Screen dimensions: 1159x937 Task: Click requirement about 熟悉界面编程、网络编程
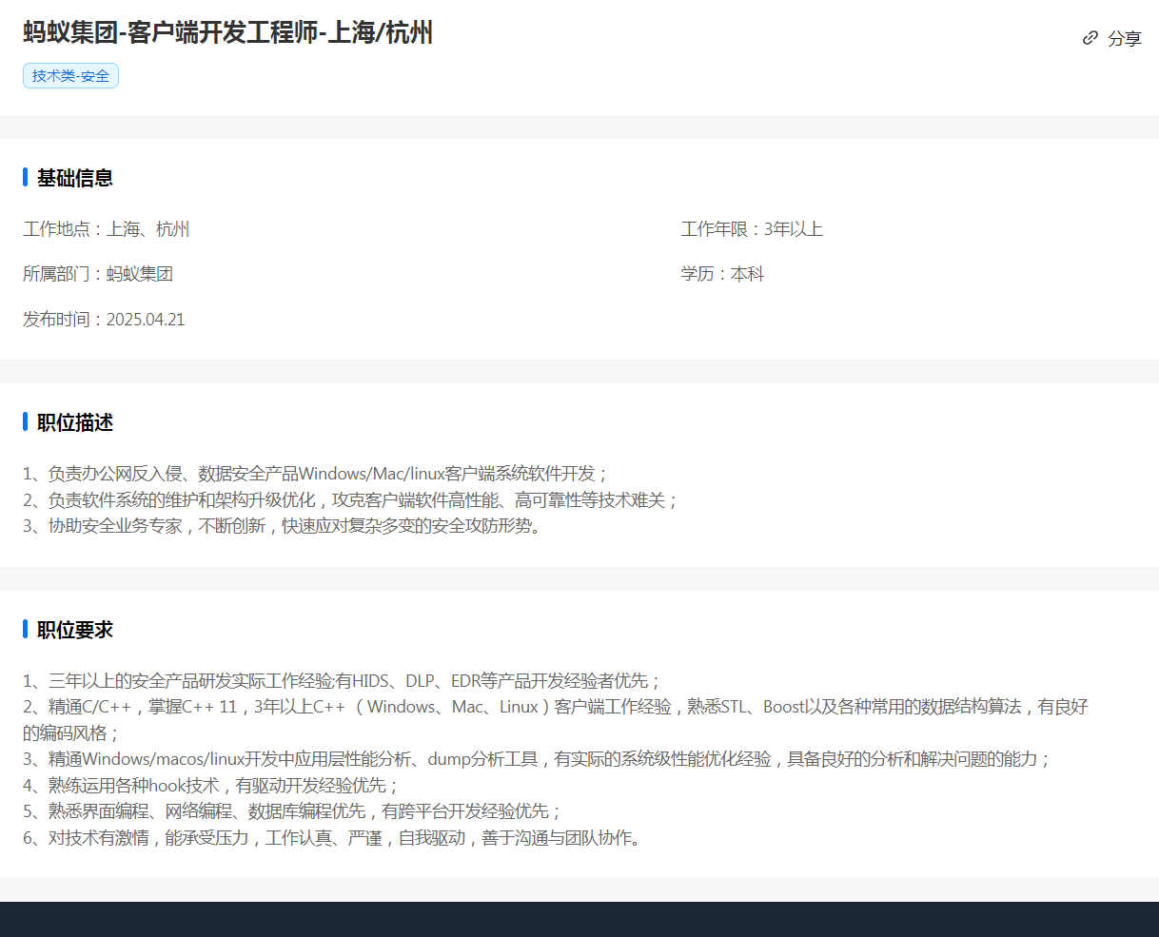pyautogui.click(x=293, y=811)
